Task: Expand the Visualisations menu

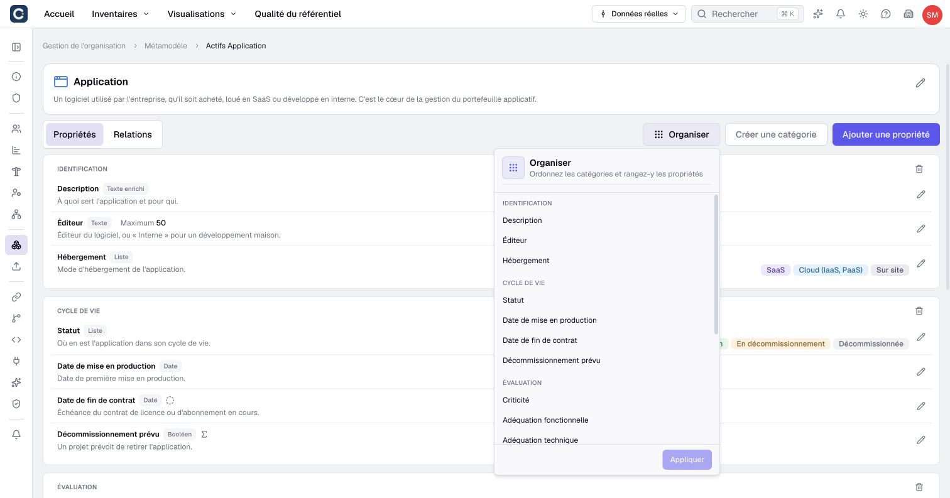Action: click(202, 14)
